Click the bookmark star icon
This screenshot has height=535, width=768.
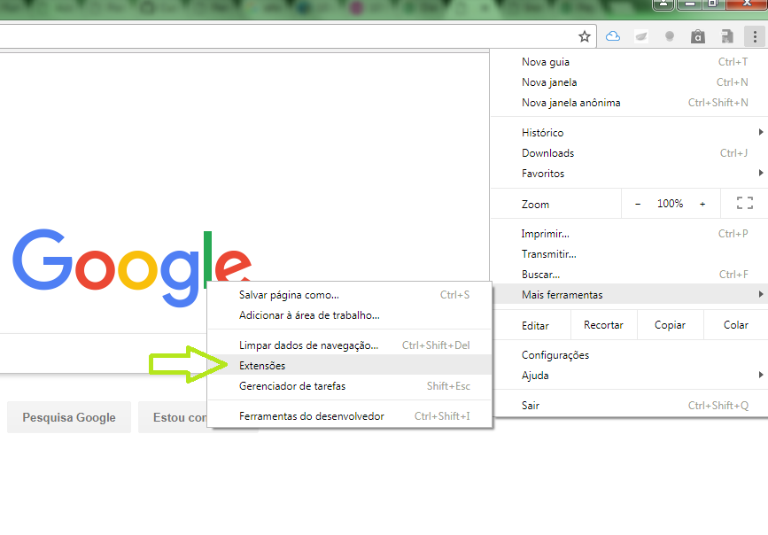585,36
